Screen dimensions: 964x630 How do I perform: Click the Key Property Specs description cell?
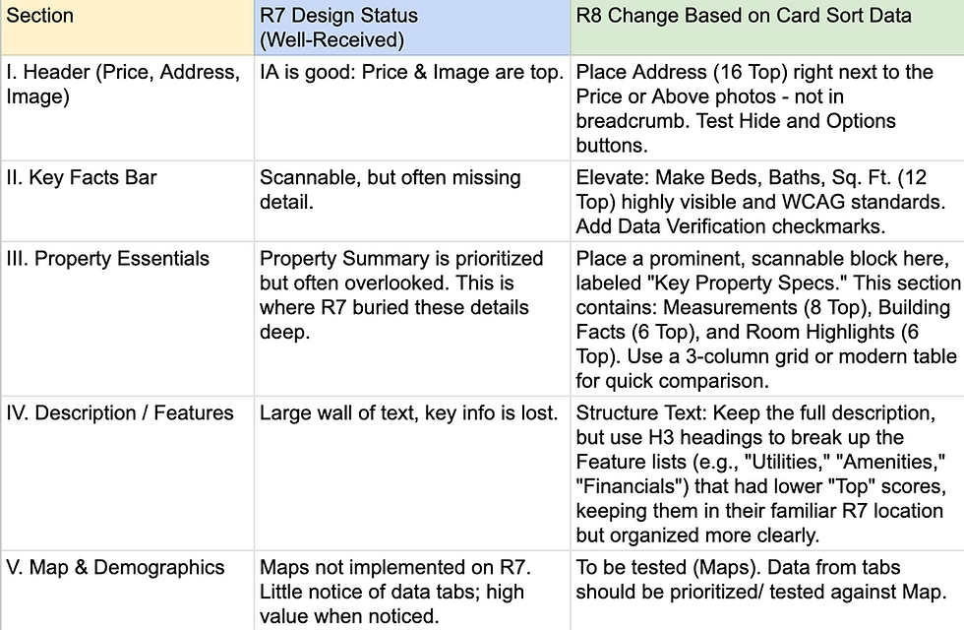tap(767, 319)
